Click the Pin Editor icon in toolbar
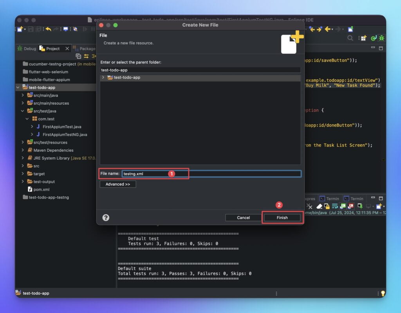 point(350,29)
